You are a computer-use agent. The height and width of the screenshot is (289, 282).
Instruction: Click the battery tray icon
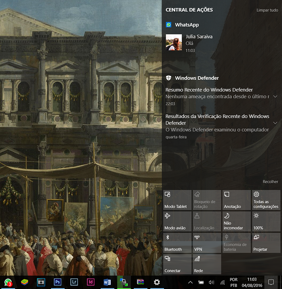point(201,282)
